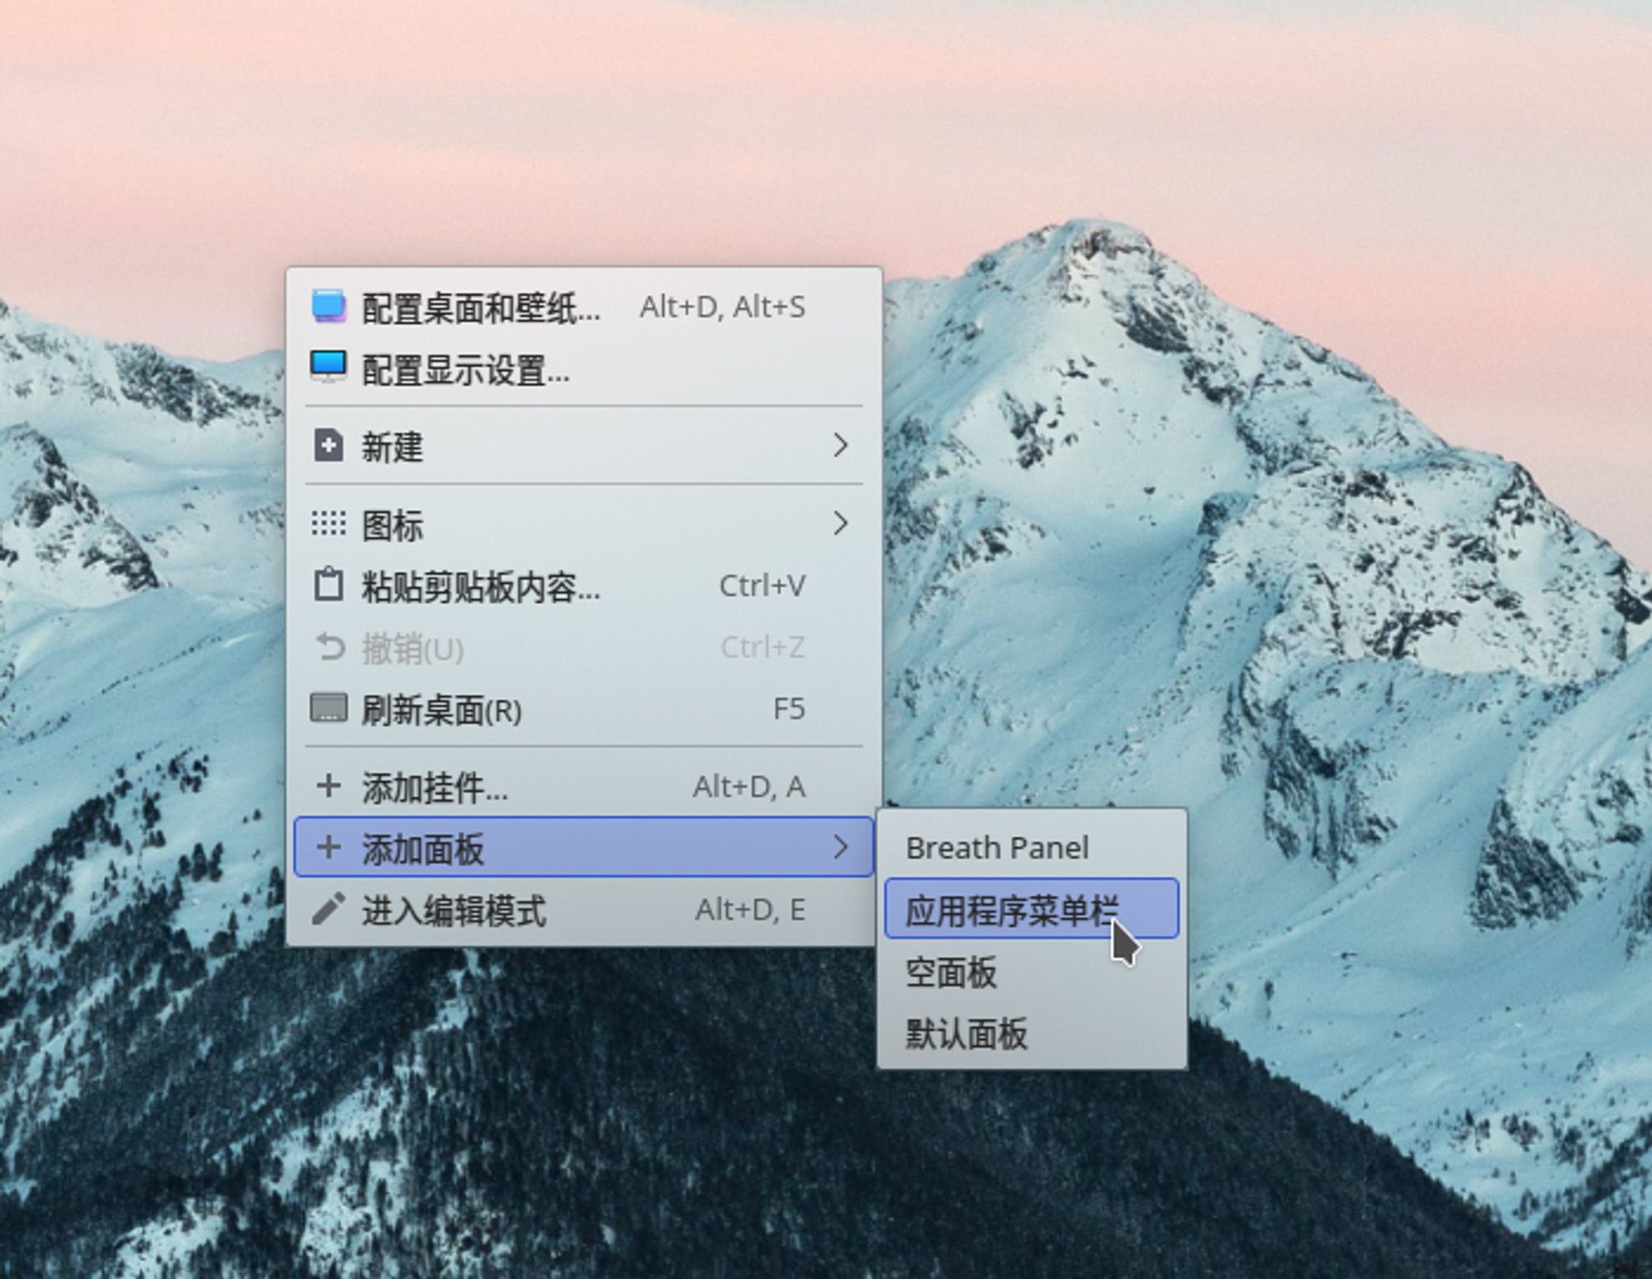Open 配置显示设置 menu entry

pyautogui.click(x=584, y=368)
